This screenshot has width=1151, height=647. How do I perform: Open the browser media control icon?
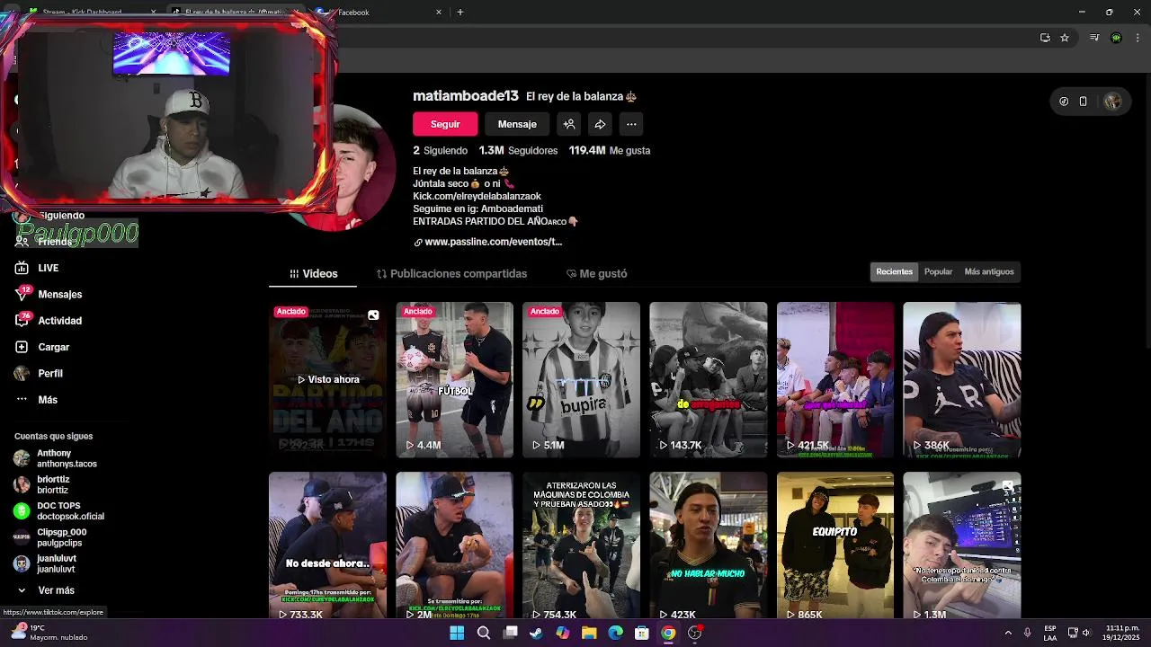[x=1094, y=38]
